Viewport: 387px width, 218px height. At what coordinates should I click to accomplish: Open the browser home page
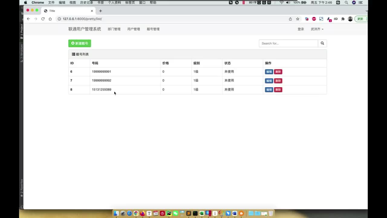tap(50, 19)
